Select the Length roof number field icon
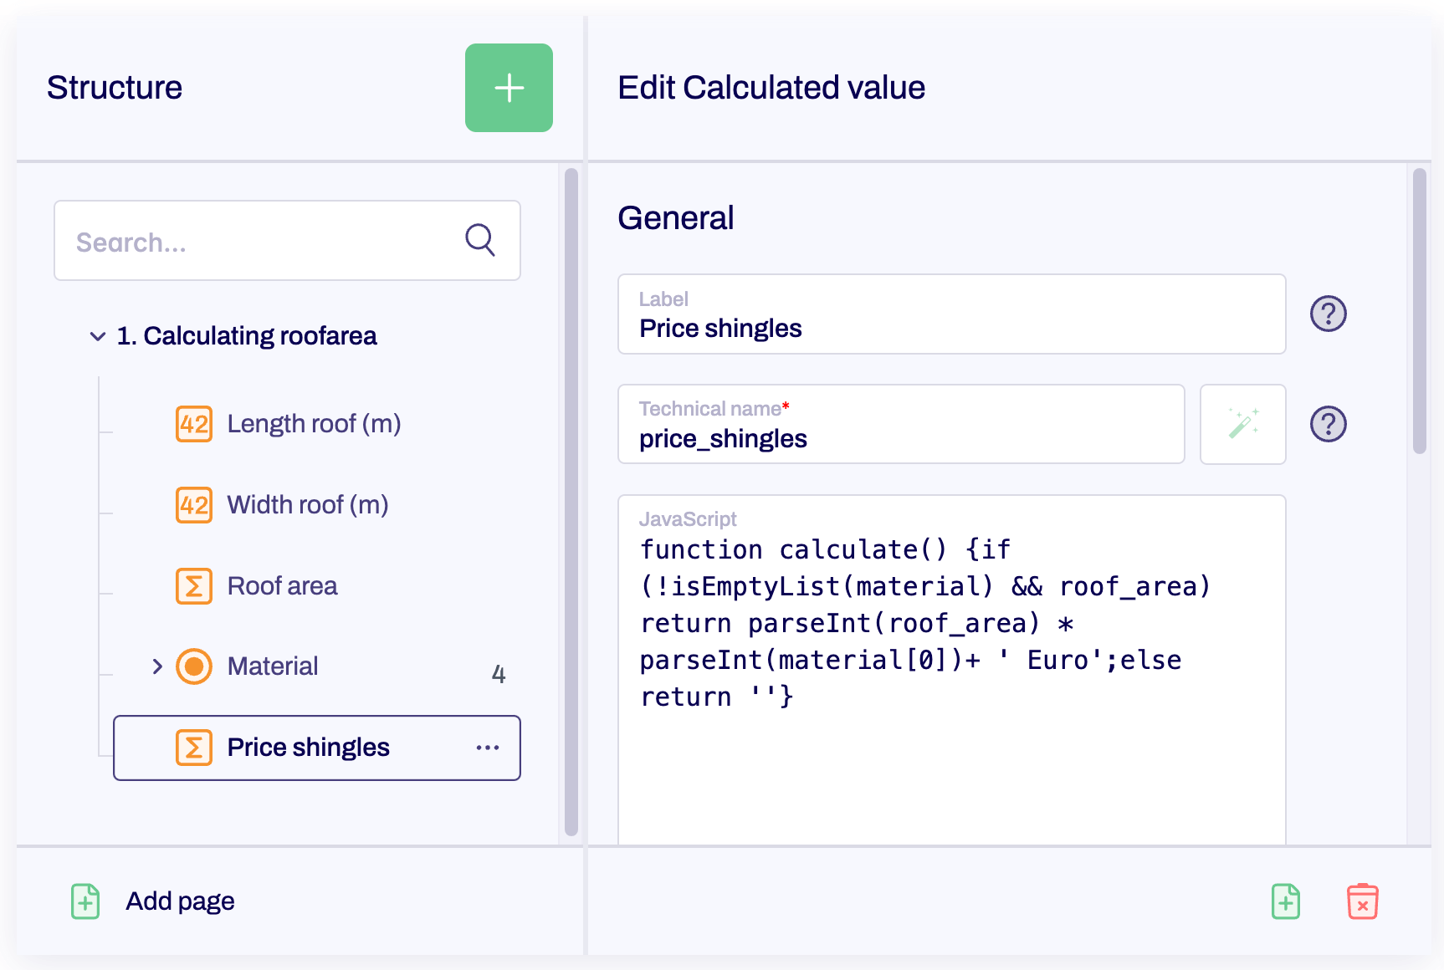Screen dimensions: 1444x970 193,425
